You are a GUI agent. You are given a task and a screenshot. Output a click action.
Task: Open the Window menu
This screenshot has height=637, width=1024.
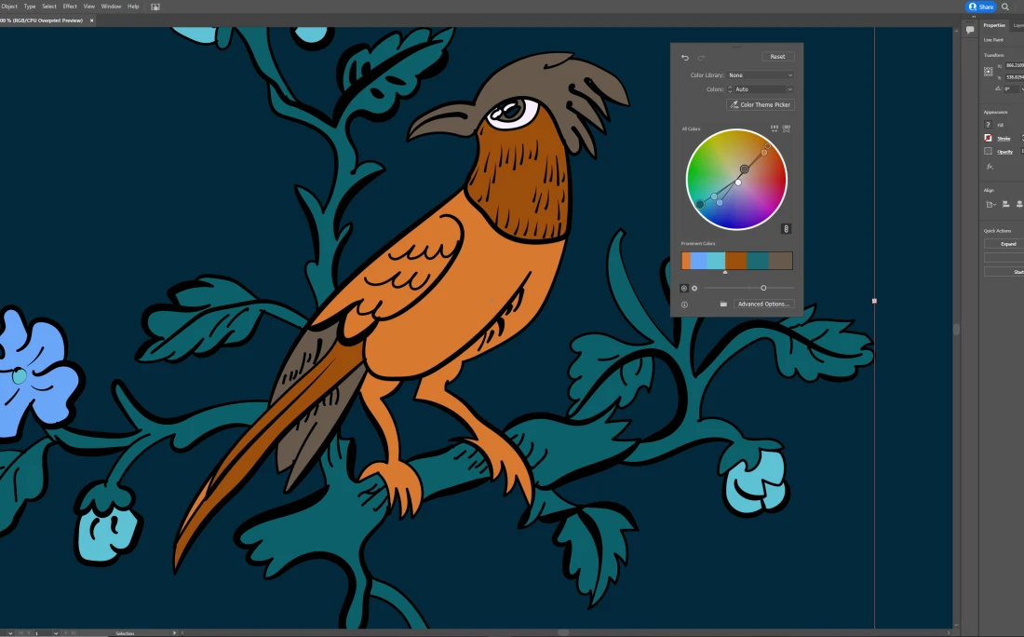tap(111, 7)
